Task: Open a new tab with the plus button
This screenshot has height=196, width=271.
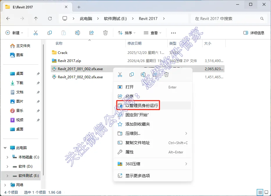Action: click(79, 7)
